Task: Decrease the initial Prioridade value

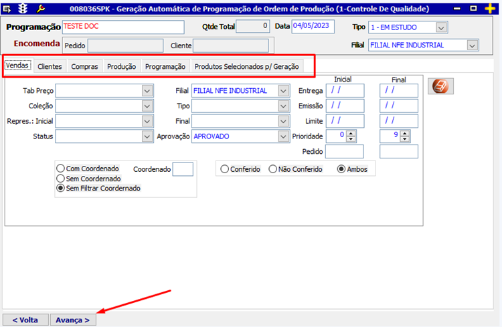Action: [351, 139]
